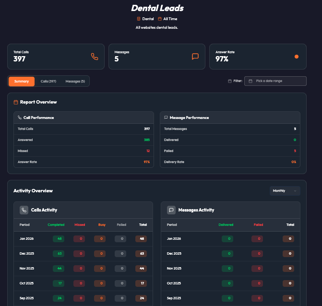Click the chat bubble icon in Messages card
Image resolution: width=322 pixels, height=306 pixels.
click(x=195, y=56)
